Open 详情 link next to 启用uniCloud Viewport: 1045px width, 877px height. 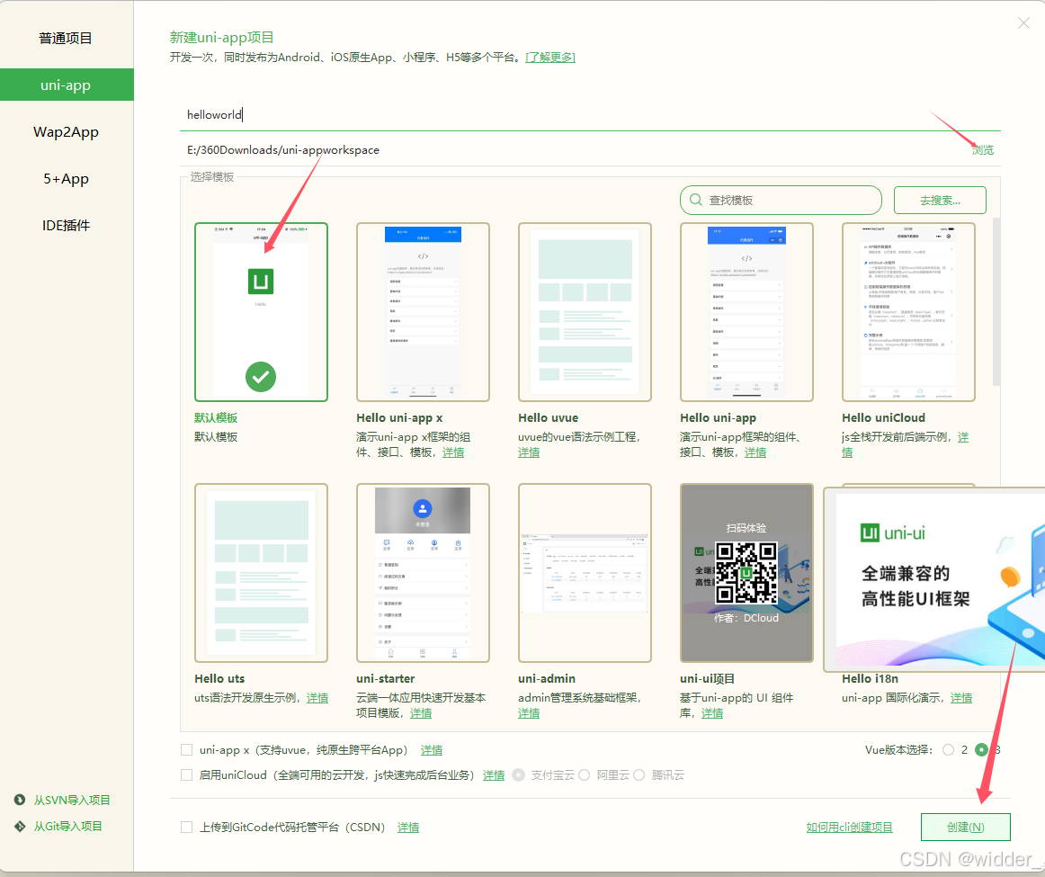494,775
